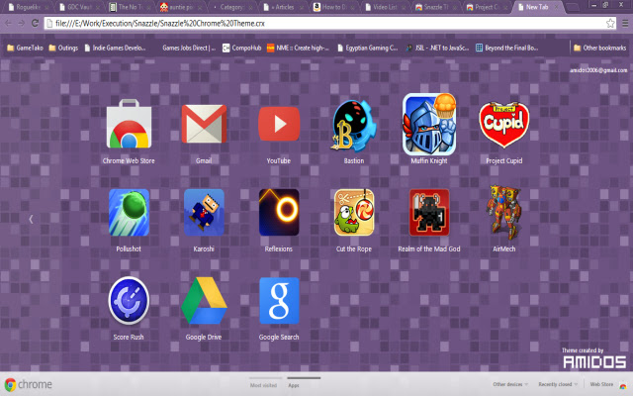
Task: Launch Cut the Rope
Action: pos(354,213)
